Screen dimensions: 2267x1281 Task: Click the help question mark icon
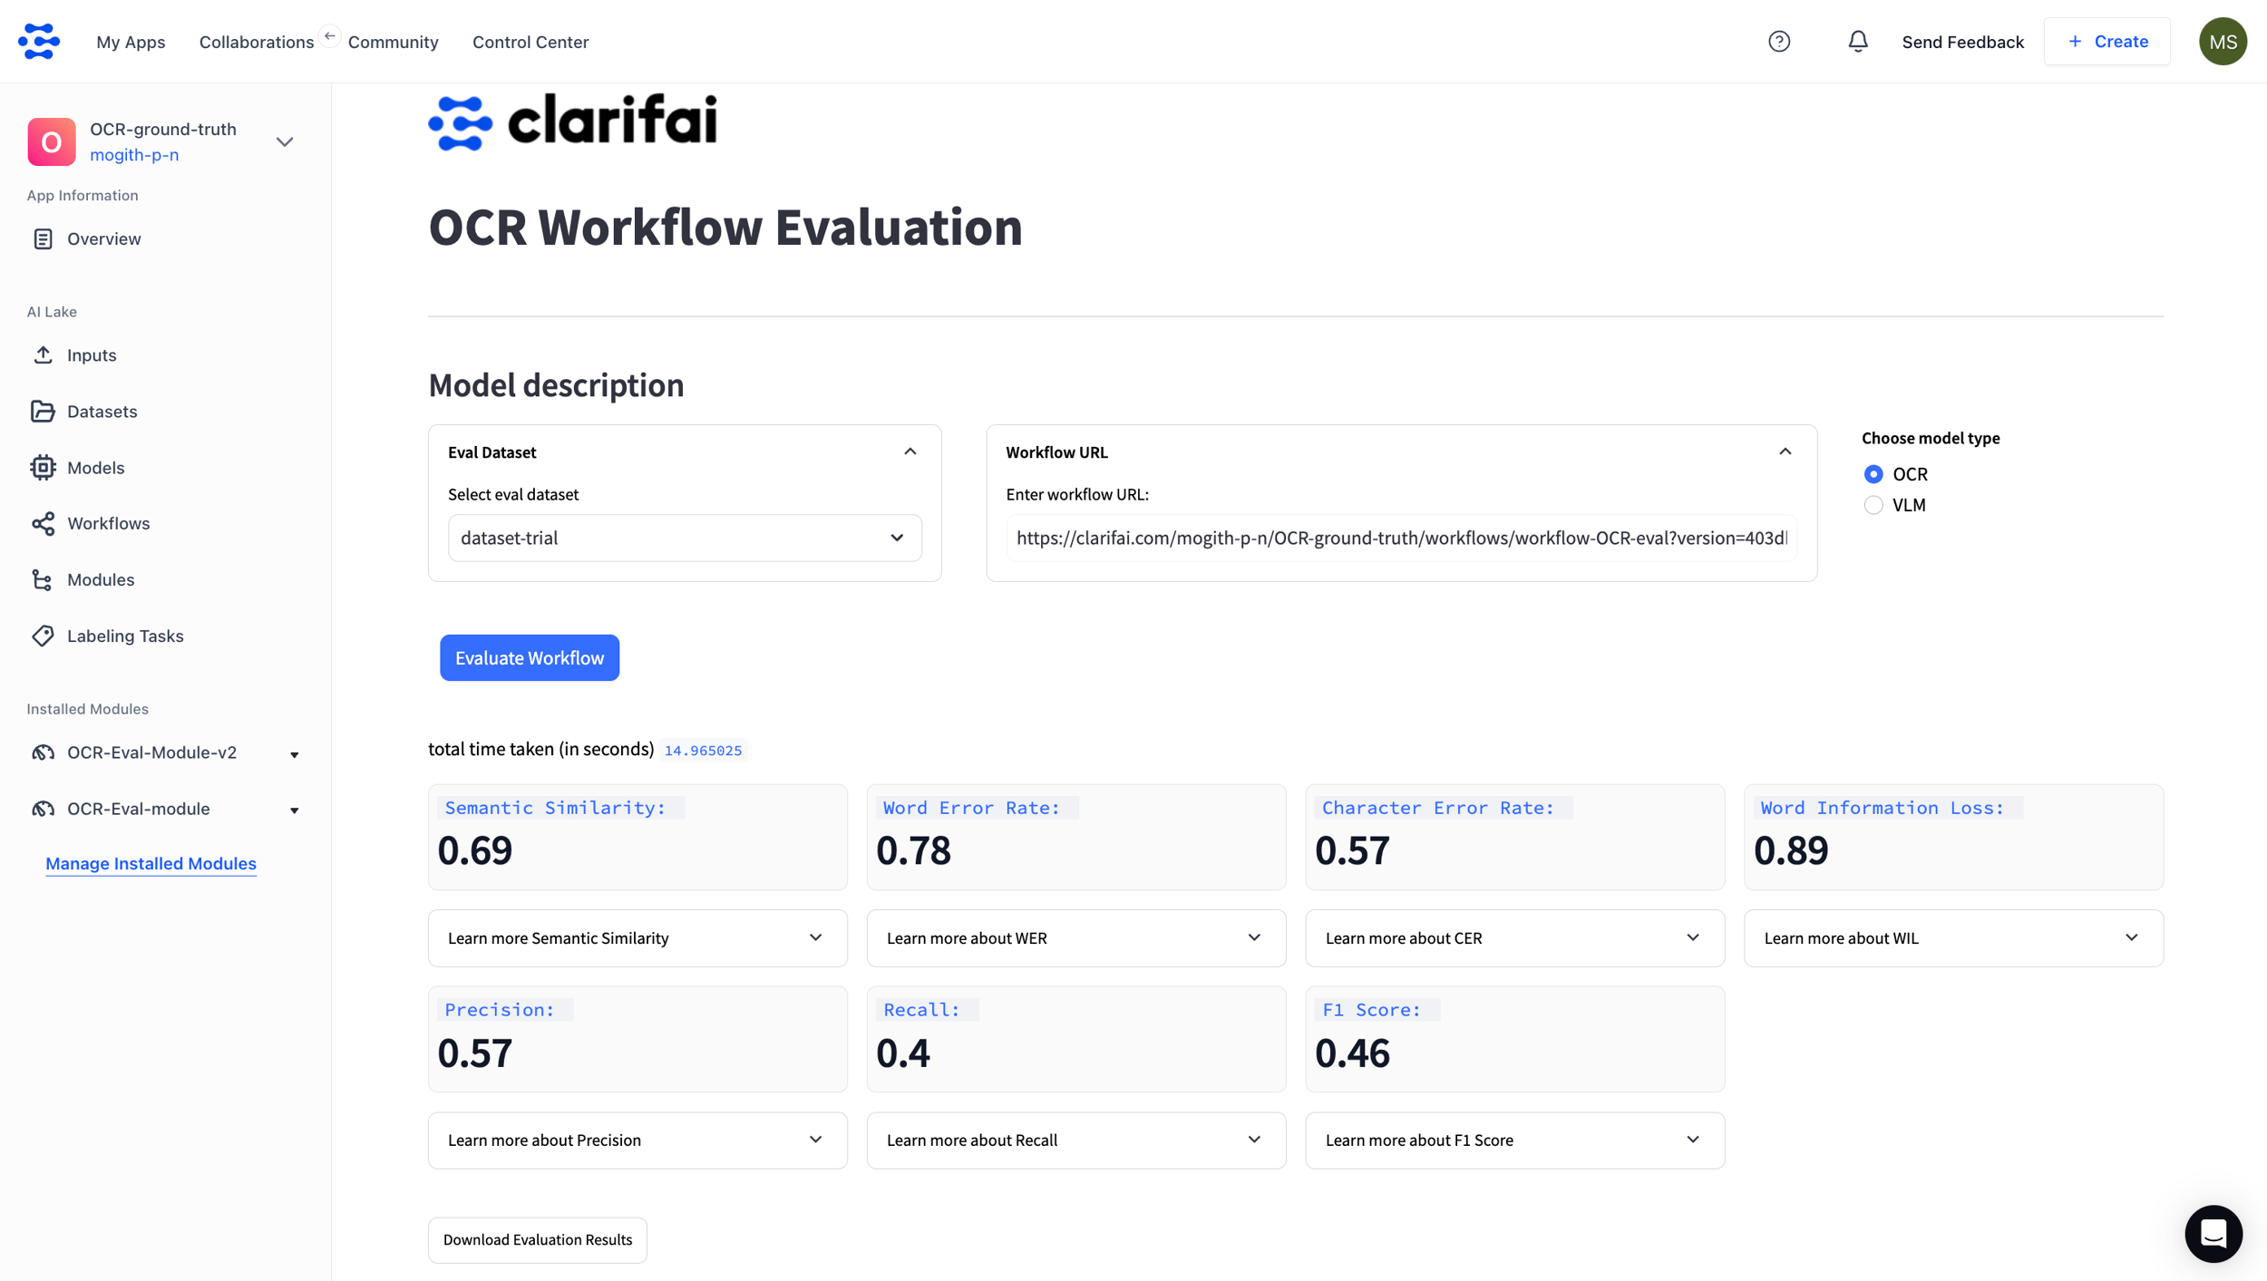point(1779,41)
